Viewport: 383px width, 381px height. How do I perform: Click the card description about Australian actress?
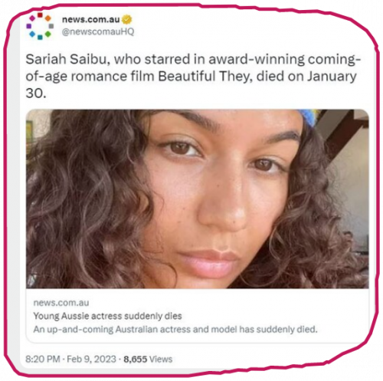(175, 330)
